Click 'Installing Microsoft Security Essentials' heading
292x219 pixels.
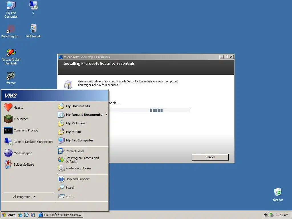[x=99, y=64]
